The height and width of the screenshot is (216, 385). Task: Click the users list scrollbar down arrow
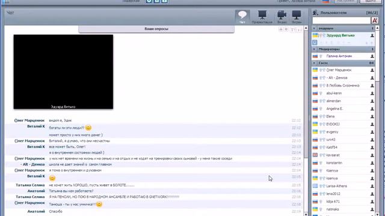click(378, 214)
